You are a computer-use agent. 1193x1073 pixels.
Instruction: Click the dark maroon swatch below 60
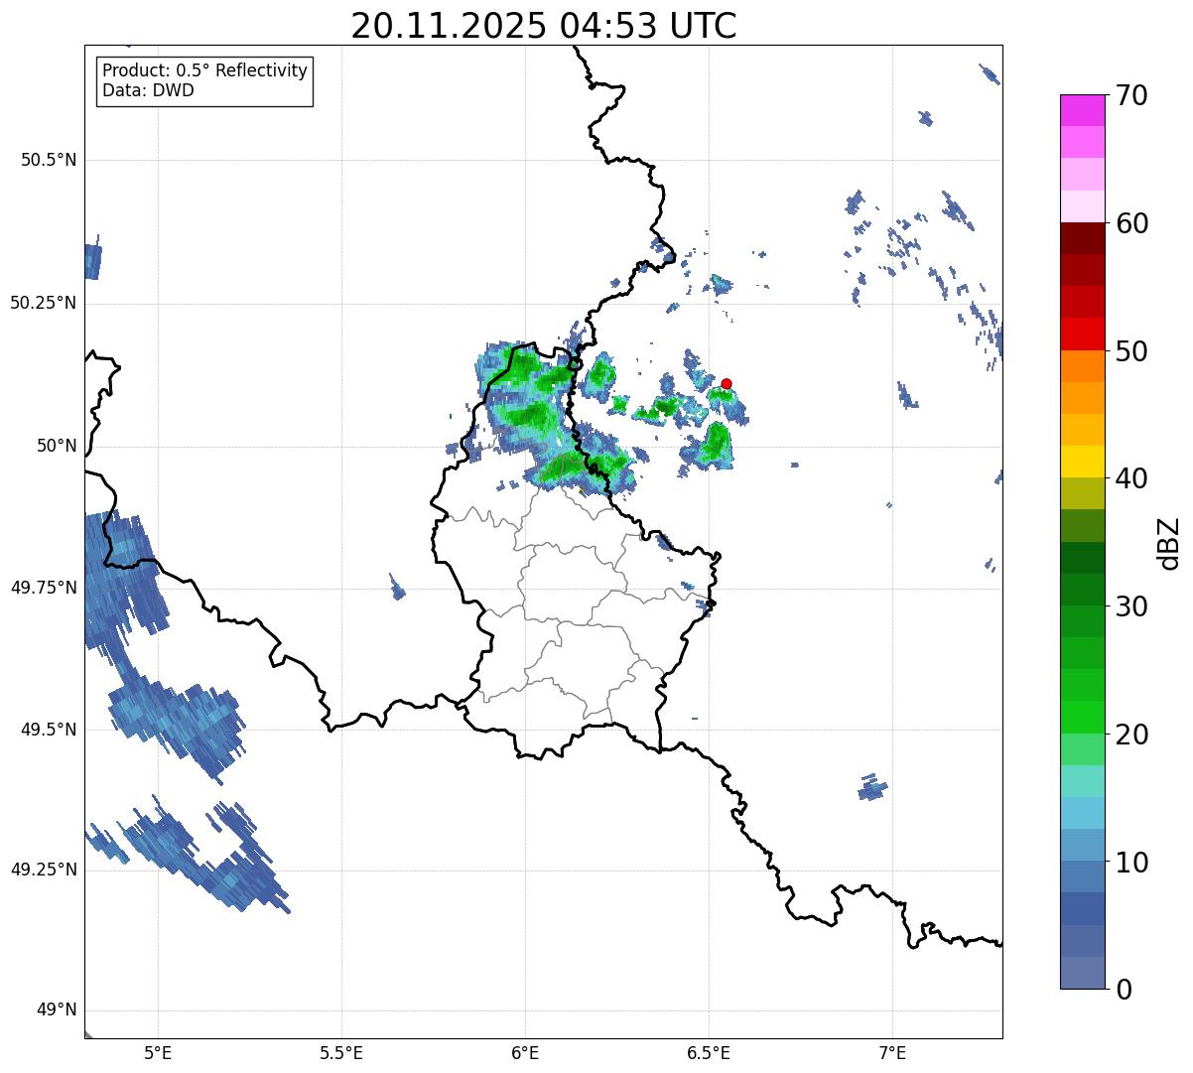pyautogui.click(x=1083, y=238)
